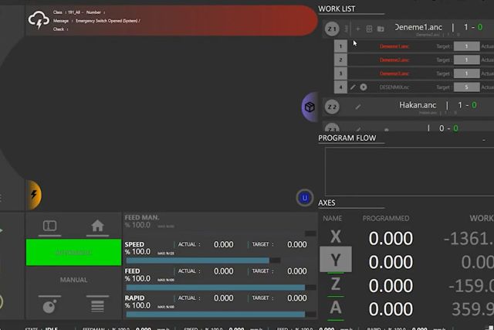Click the Hakan.anc program name
The image size is (494, 330).
(x=418, y=105)
